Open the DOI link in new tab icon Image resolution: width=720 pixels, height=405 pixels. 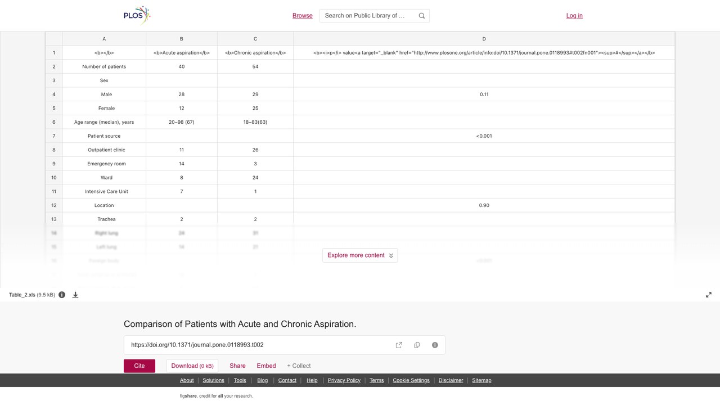pos(399,345)
